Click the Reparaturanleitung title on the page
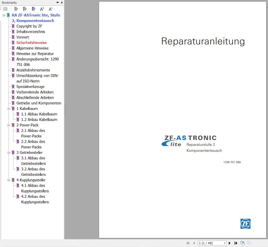This screenshot has width=268, height=247. click(203, 41)
